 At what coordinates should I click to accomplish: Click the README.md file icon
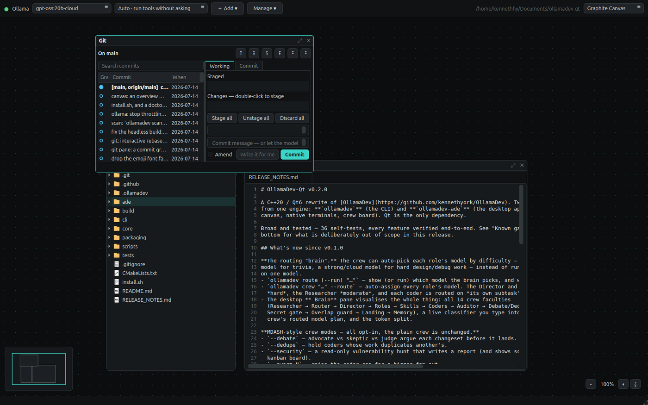(117, 291)
